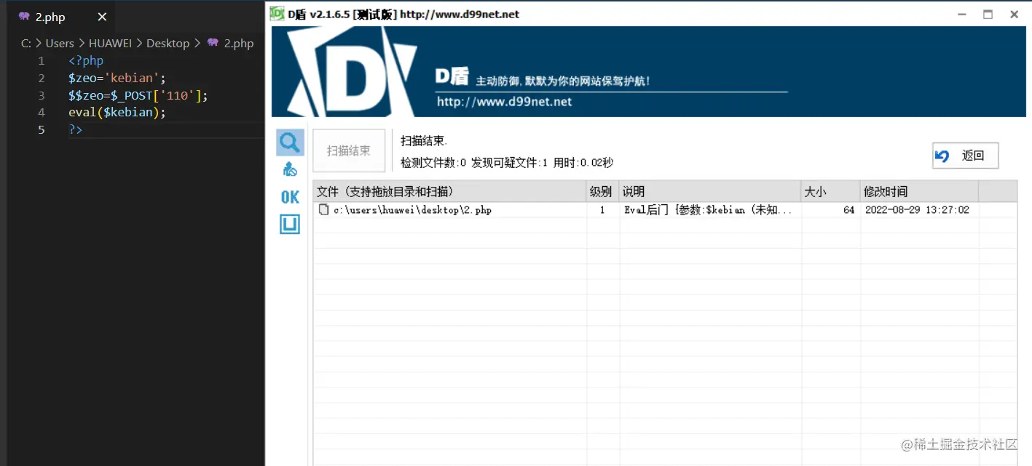
Task: Select the magnifier scan icon in D盾 sidebar
Action: click(290, 142)
